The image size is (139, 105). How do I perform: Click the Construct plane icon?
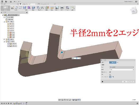click(47, 8)
